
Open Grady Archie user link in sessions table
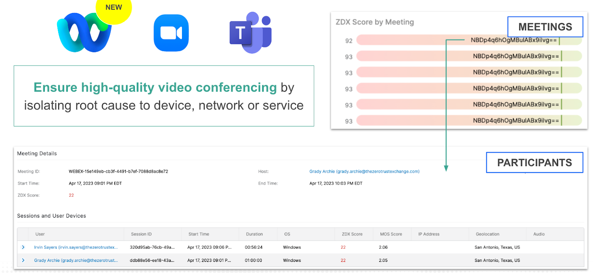[76, 260]
